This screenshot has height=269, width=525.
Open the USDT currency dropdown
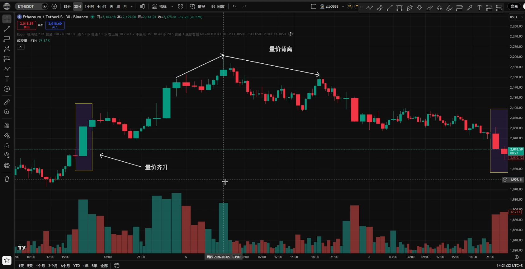(516, 17)
